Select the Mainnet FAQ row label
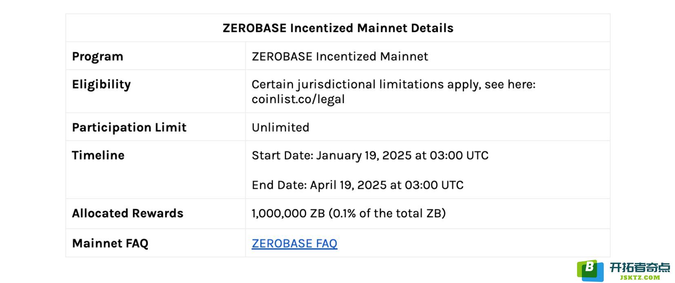The image size is (675, 283). click(110, 243)
